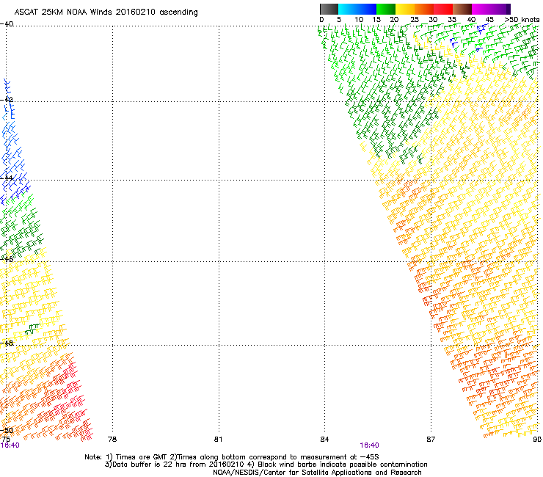Click the '84' longitude axis label
The height and width of the screenshot is (477, 543).
click(x=324, y=440)
